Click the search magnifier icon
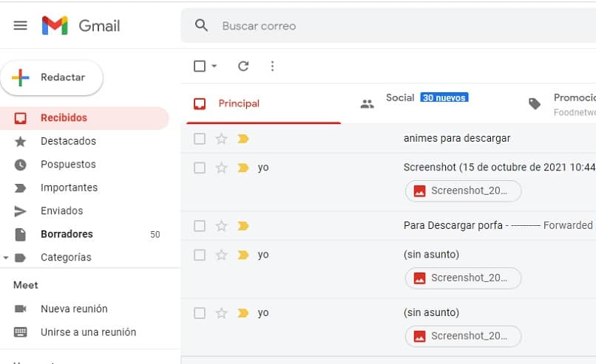 (201, 25)
